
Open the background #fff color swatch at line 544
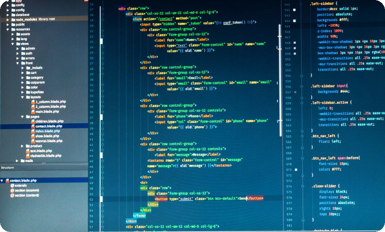click(294, 21)
